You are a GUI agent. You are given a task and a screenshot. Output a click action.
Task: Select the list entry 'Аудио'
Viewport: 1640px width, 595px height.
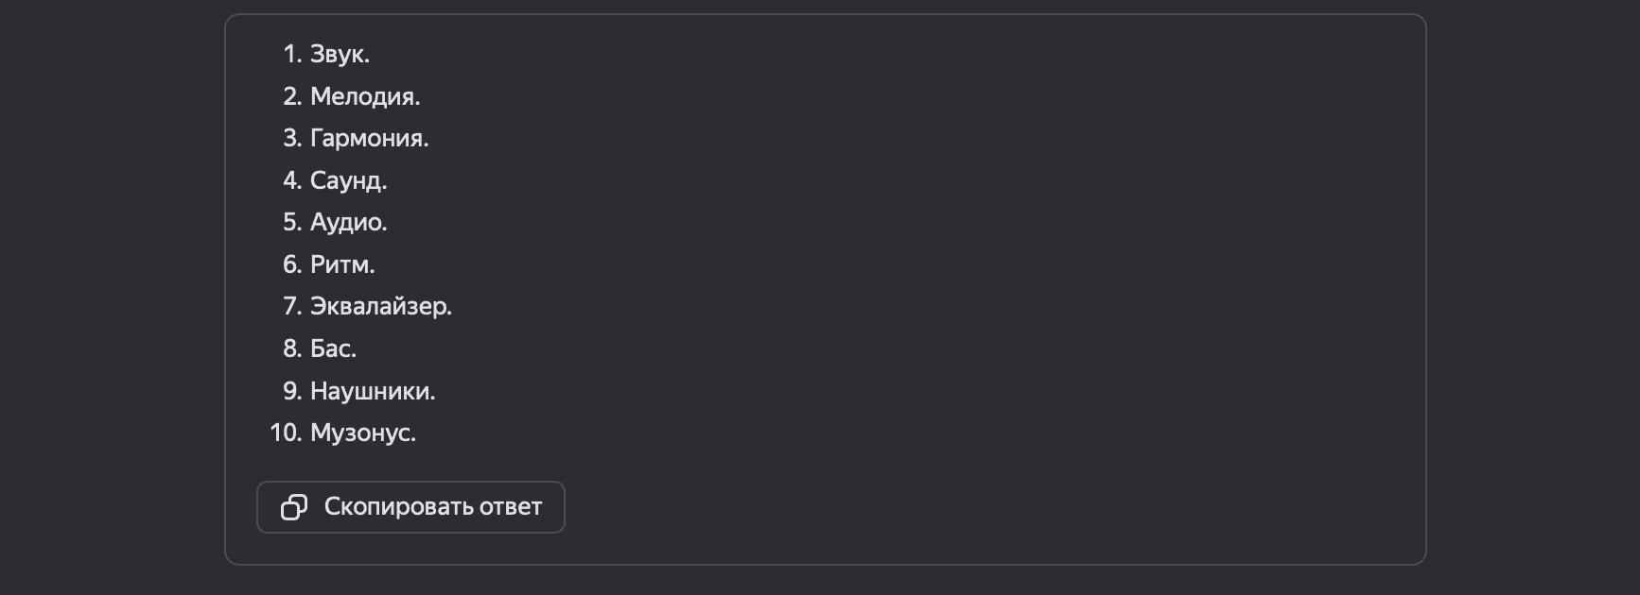pyautogui.click(x=347, y=223)
